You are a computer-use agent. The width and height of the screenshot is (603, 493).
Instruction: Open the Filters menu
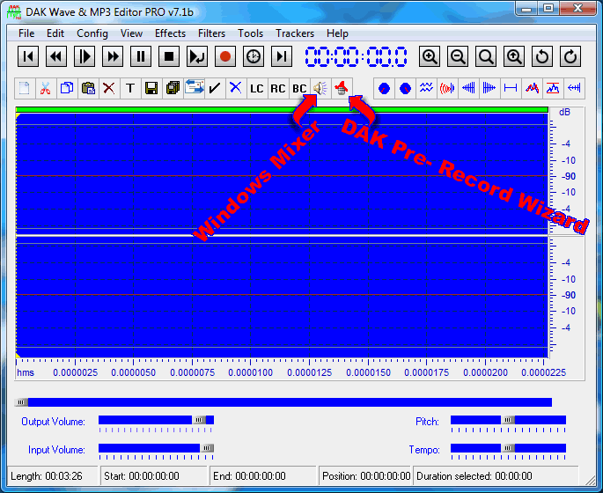pos(211,33)
